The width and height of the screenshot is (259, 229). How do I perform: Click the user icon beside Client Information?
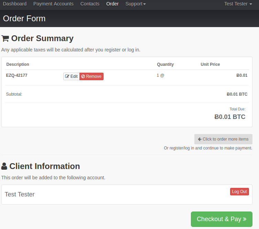[x=4, y=166]
